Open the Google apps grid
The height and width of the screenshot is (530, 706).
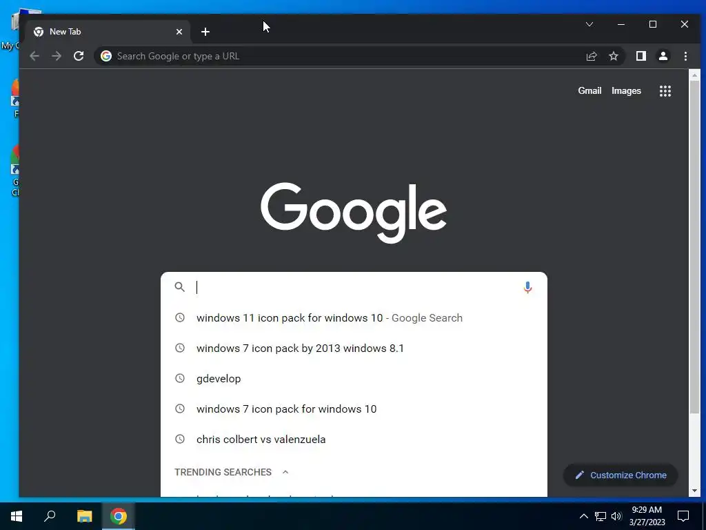(665, 91)
